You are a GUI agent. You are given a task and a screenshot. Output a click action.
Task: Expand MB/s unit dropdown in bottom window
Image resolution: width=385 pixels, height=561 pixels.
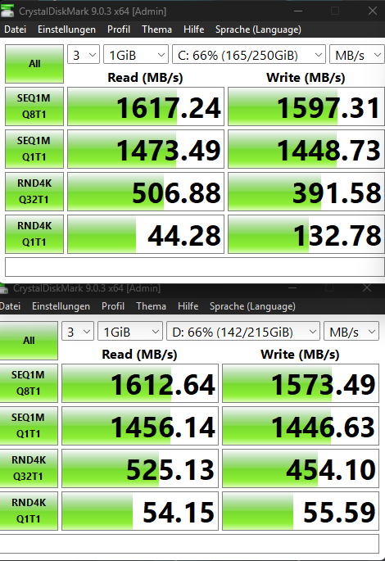[x=351, y=332]
